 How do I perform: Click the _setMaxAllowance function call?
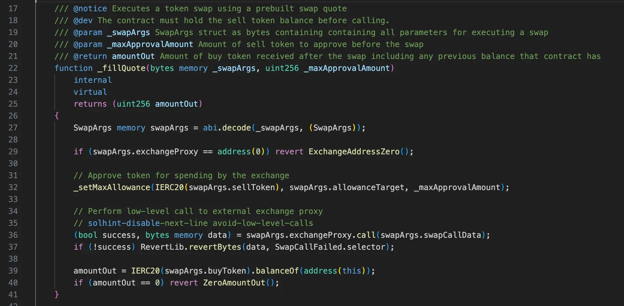[x=112, y=187]
